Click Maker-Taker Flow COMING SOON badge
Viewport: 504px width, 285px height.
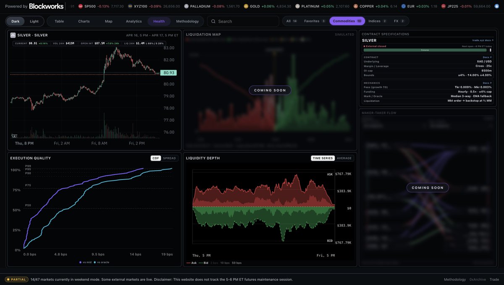(x=428, y=187)
